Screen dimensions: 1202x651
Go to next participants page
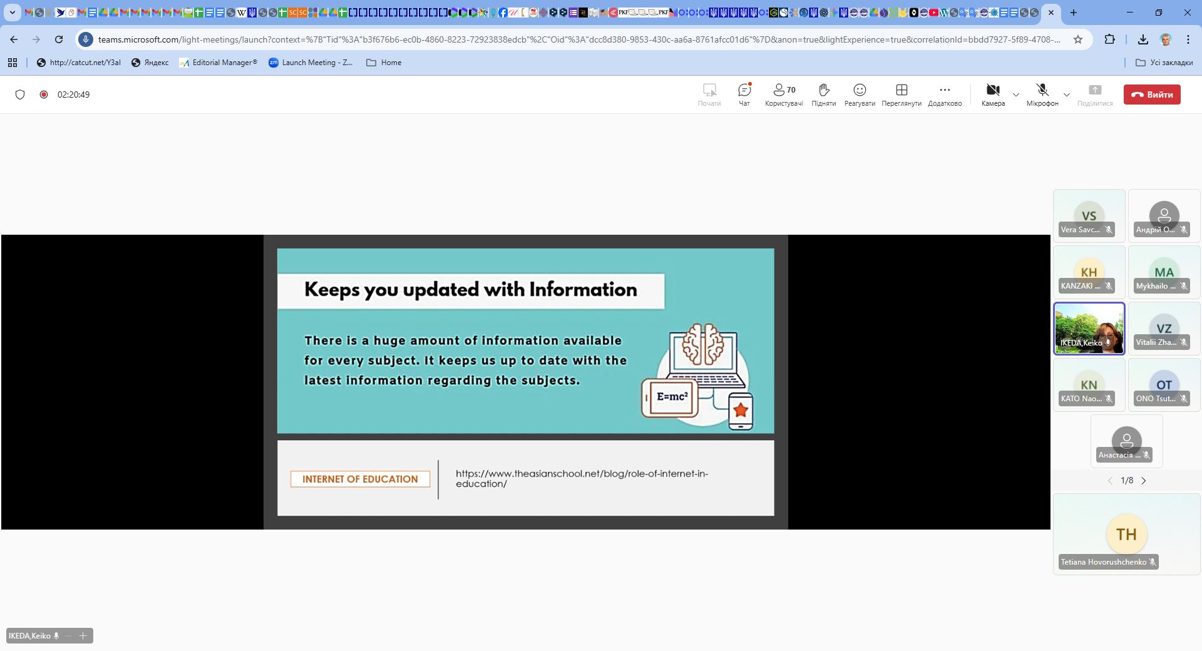click(x=1144, y=481)
